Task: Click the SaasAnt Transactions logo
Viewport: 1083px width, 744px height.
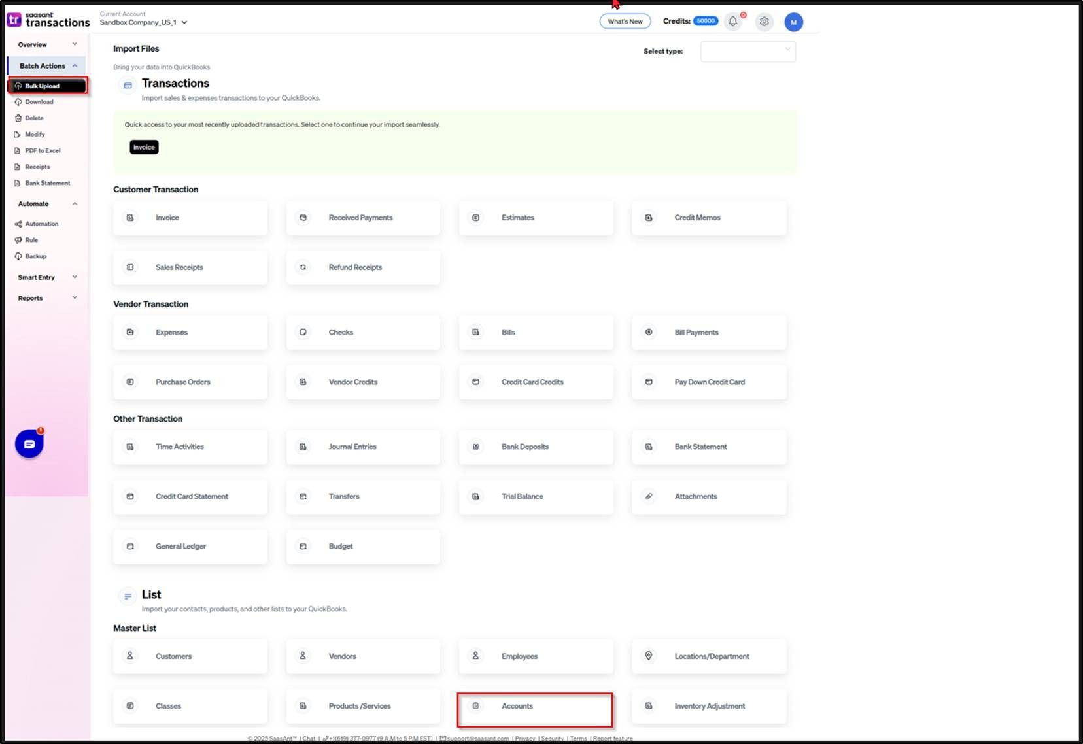Action: (48, 20)
